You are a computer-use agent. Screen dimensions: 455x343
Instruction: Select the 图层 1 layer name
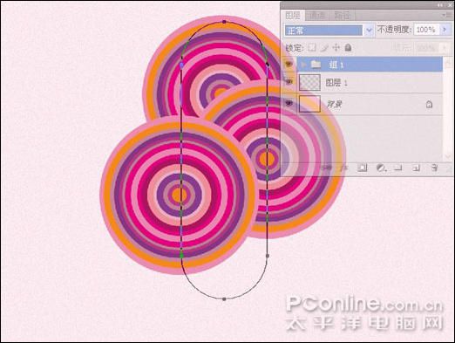[336, 83]
